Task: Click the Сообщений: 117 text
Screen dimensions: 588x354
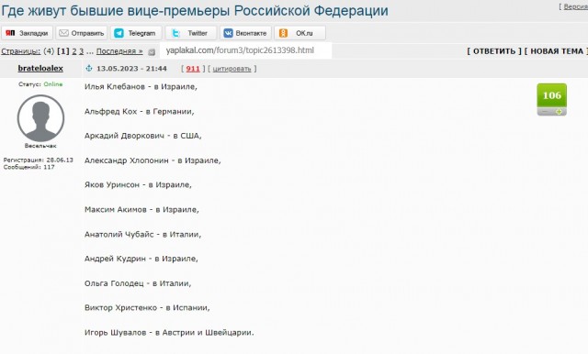Action: (28, 167)
